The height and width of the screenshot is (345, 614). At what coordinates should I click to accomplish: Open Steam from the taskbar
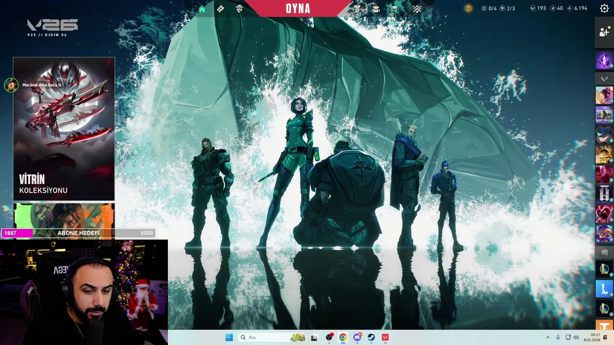[371, 337]
